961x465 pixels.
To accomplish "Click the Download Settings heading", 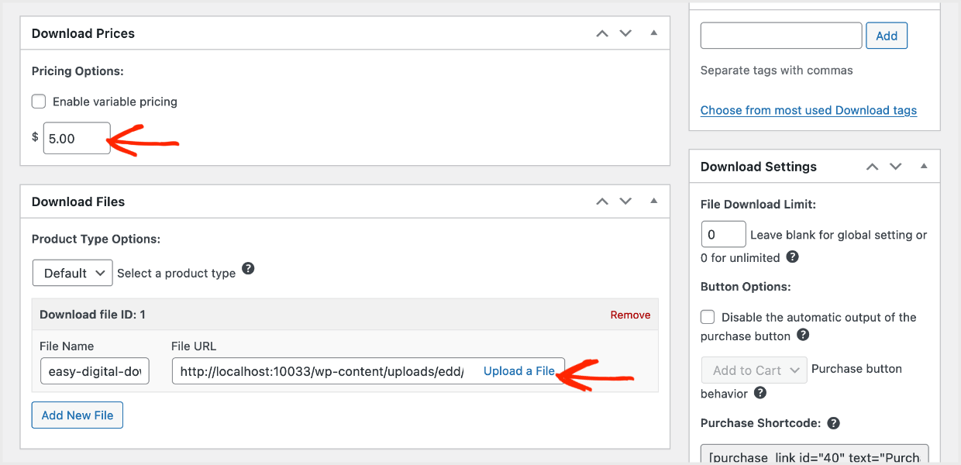I will pyautogui.click(x=759, y=167).
